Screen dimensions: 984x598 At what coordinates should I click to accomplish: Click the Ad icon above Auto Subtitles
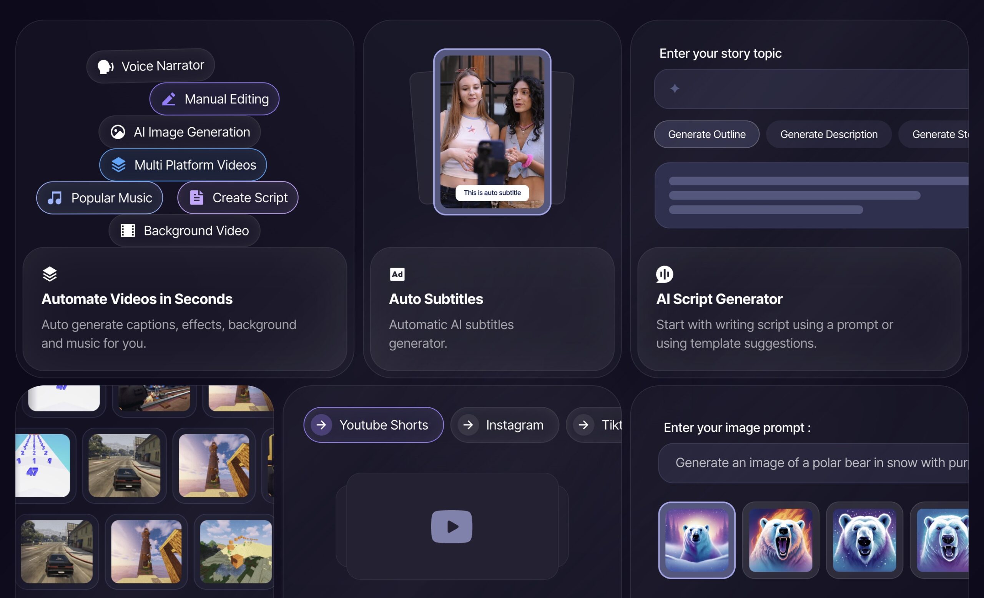tap(397, 275)
